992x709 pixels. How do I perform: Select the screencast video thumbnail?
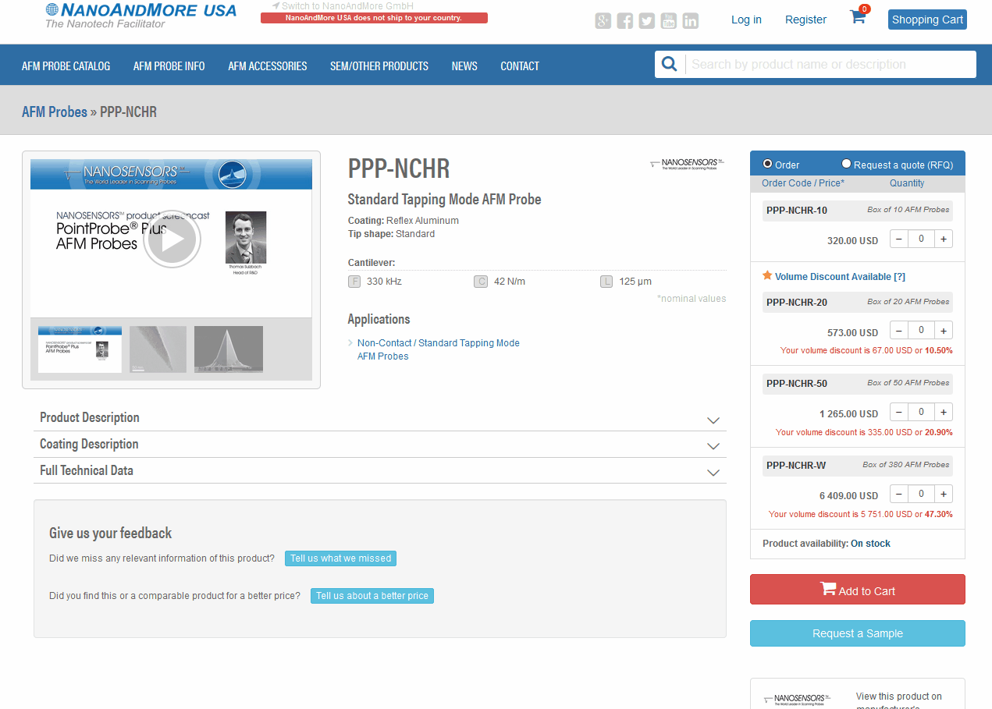(80, 349)
